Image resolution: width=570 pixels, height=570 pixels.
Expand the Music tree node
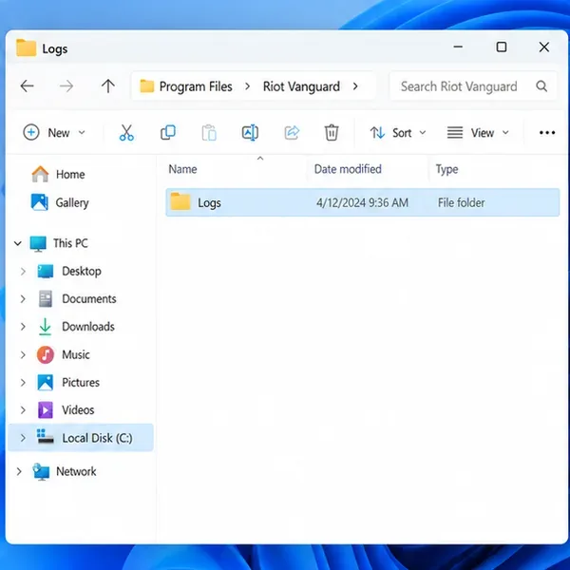[23, 354]
